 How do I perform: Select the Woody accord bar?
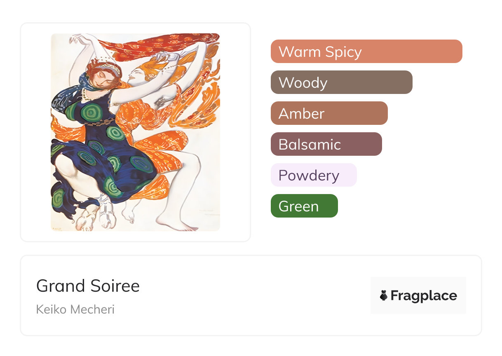[341, 82]
